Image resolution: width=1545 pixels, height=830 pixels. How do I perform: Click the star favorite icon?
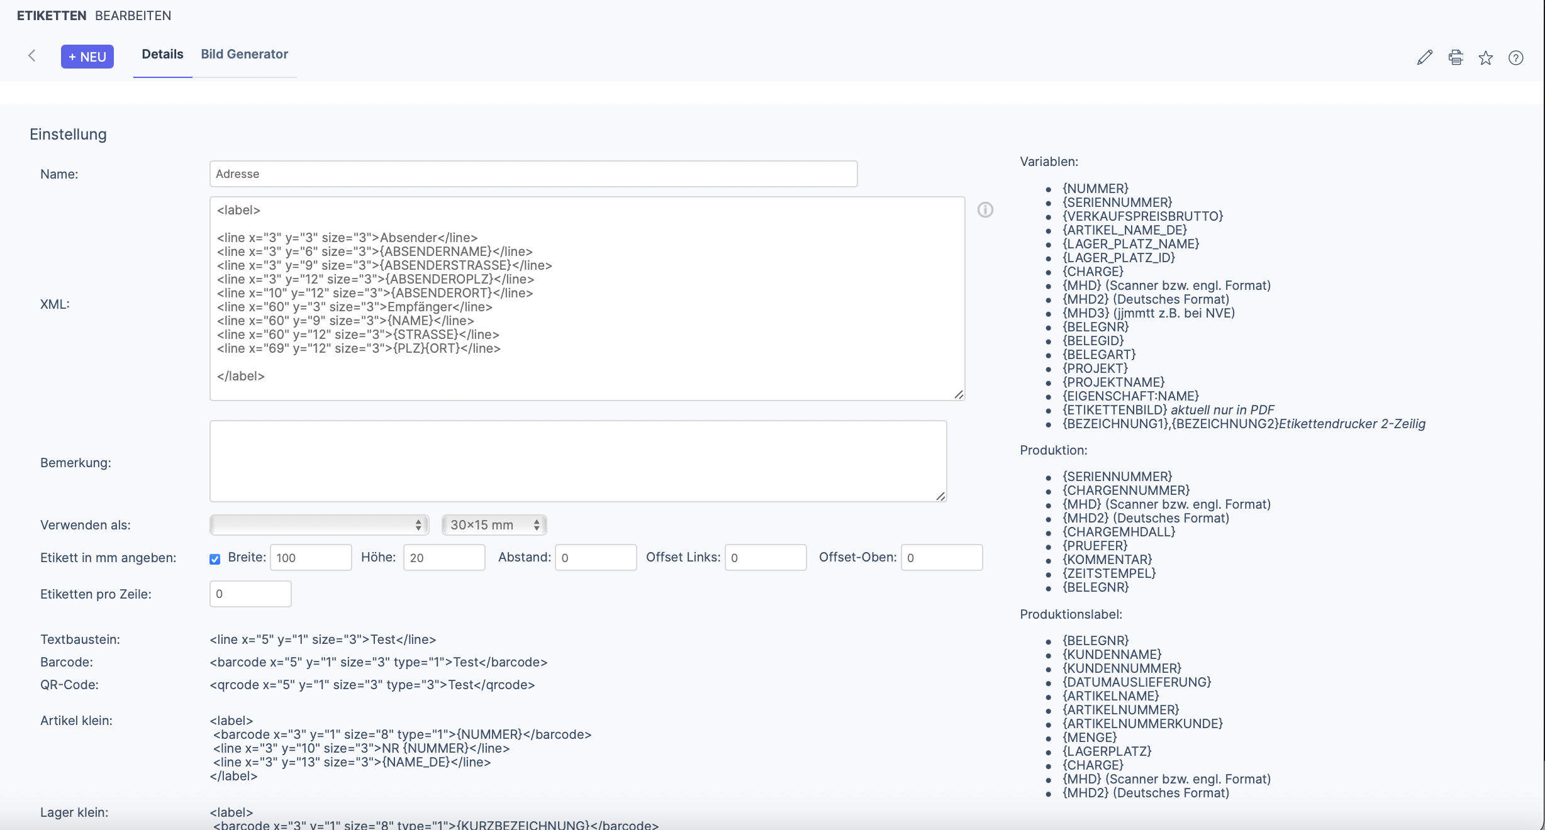pos(1485,58)
